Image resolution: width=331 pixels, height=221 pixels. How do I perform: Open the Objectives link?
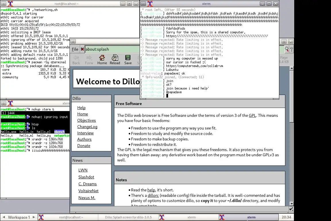click(86, 120)
